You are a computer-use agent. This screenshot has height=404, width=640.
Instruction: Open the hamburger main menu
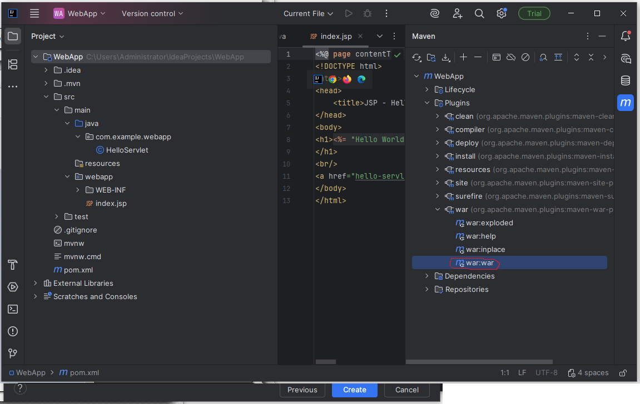(34, 13)
